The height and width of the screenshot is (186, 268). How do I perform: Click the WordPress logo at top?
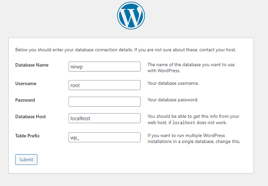point(131,16)
